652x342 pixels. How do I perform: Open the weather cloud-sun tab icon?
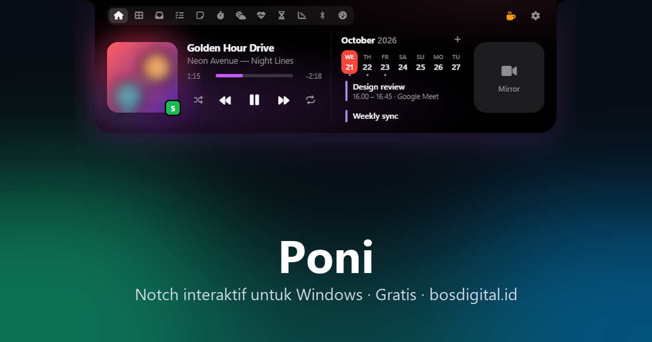click(241, 16)
